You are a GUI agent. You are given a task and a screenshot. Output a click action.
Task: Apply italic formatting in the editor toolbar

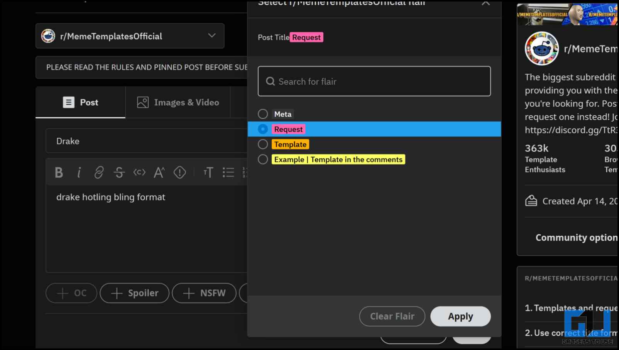[79, 172]
